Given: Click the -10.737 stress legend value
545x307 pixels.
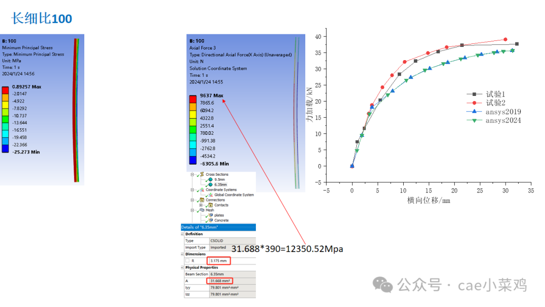Looking at the screenshot, I should (20, 116).
